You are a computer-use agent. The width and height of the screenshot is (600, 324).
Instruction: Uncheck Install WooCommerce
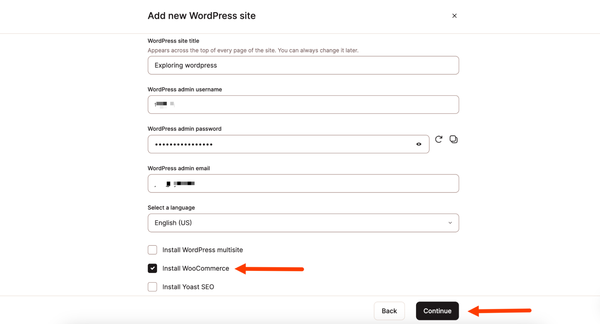(x=152, y=268)
